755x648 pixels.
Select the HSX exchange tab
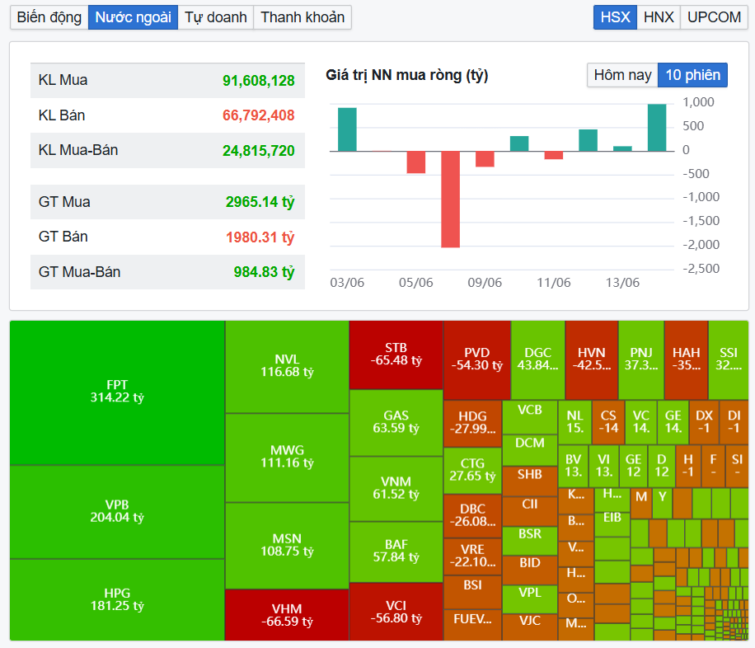(615, 17)
